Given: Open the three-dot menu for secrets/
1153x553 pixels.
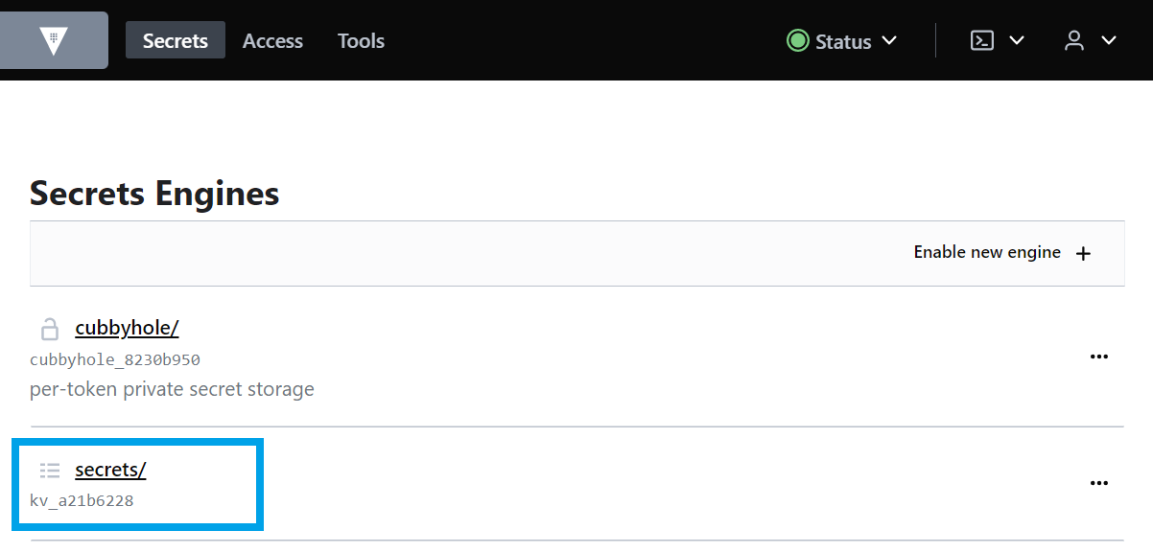Looking at the screenshot, I should pos(1099,483).
